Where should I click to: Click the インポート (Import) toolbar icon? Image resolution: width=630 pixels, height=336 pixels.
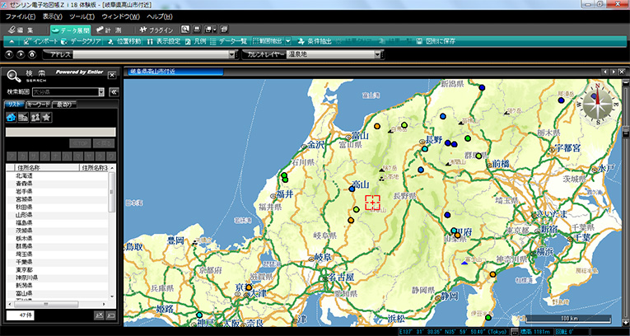point(41,41)
